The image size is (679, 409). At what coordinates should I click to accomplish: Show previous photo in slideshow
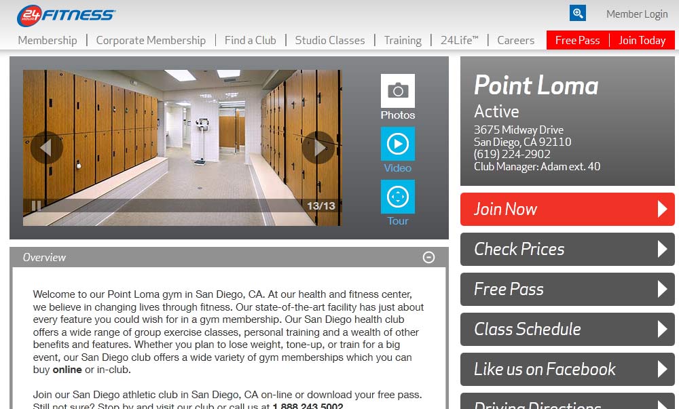pyautogui.click(x=47, y=147)
